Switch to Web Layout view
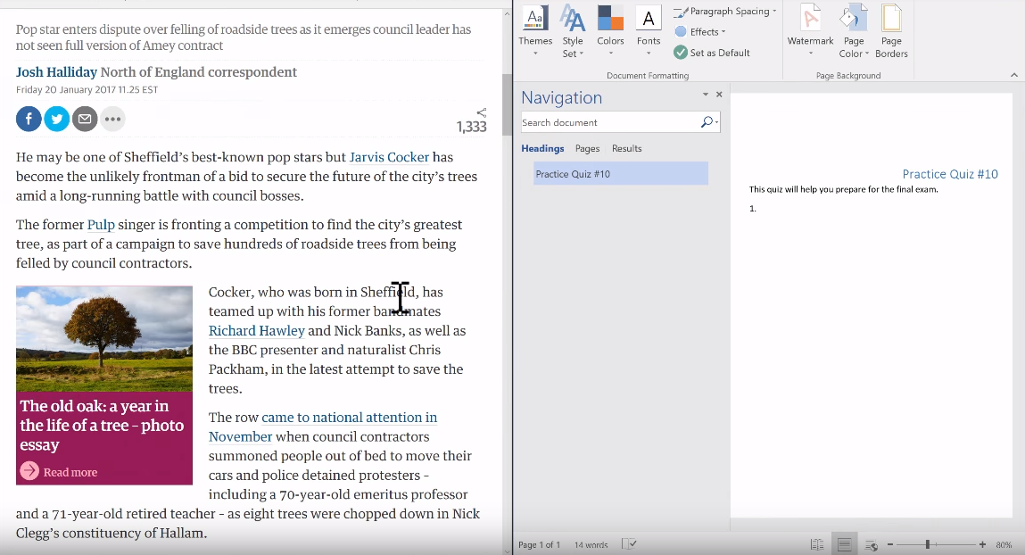The height and width of the screenshot is (555, 1025). [x=871, y=544]
